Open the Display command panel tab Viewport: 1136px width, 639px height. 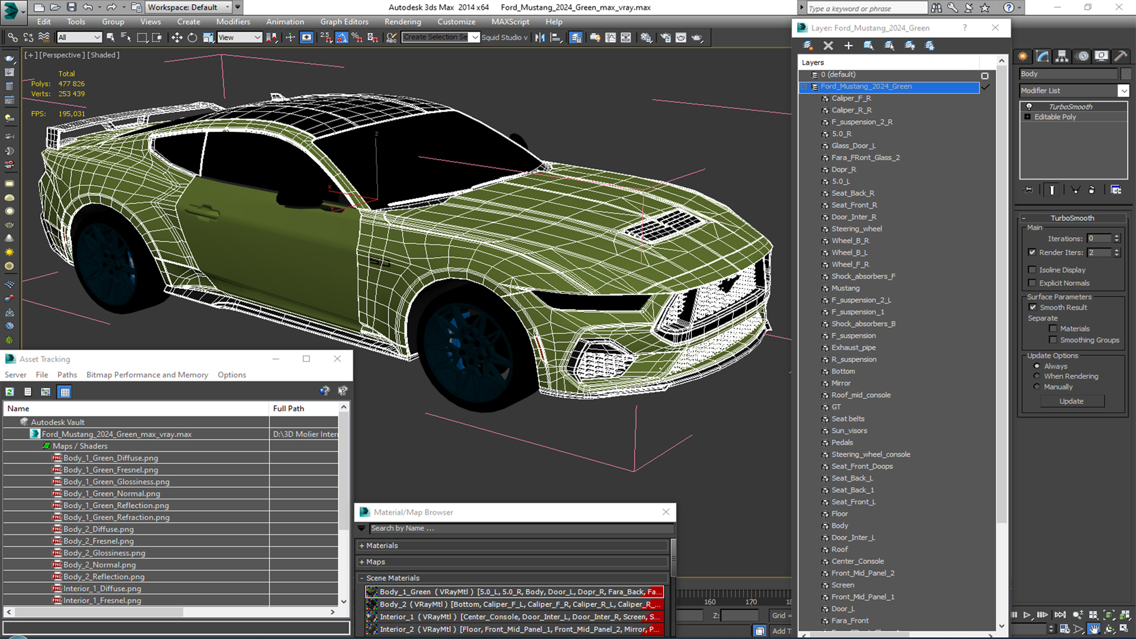coord(1101,56)
